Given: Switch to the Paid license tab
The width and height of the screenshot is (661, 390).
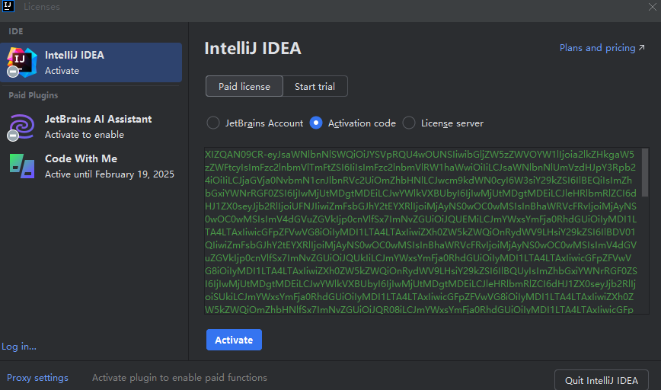Looking at the screenshot, I should click(244, 86).
